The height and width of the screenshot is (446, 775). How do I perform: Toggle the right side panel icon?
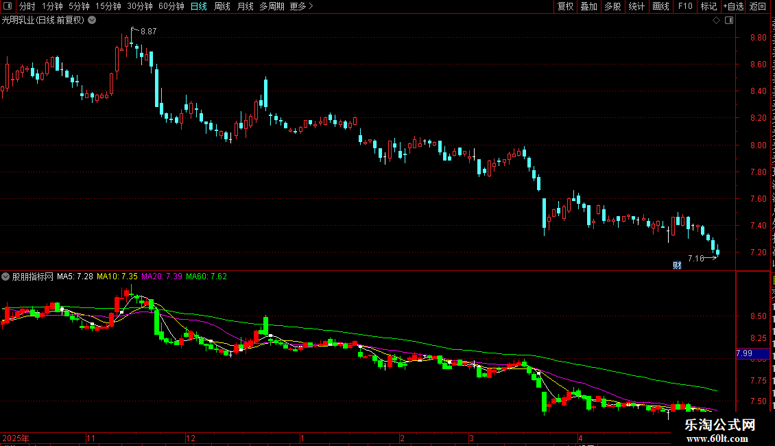tap(729, 21)
